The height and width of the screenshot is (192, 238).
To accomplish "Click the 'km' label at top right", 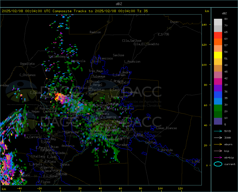I will tap(207, 11).
